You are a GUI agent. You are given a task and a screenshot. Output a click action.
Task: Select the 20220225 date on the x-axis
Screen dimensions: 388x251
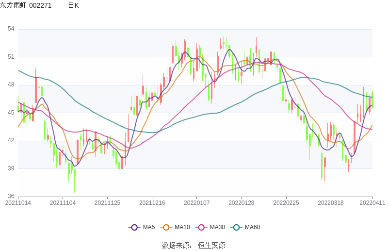coord(286,203)
